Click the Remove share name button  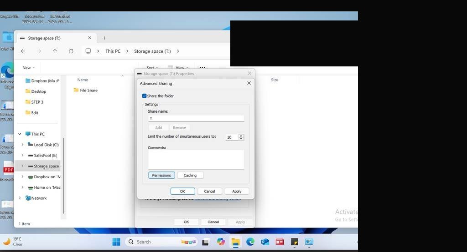(x=179, y=127)
